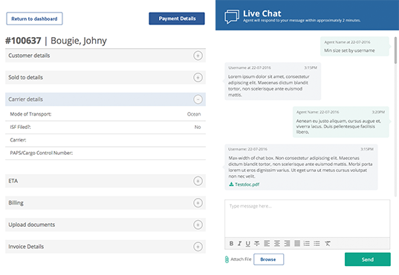The width and height of the screenshot is (399, 275).
Task: Center align message text
Action: 277,244
